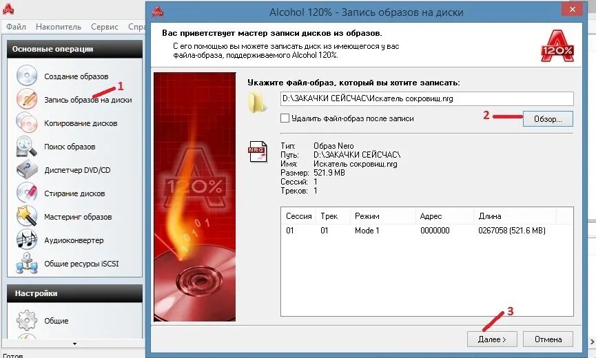
Task: Expand sidebar with the bottom down arrow
Action: click(74, 344)
